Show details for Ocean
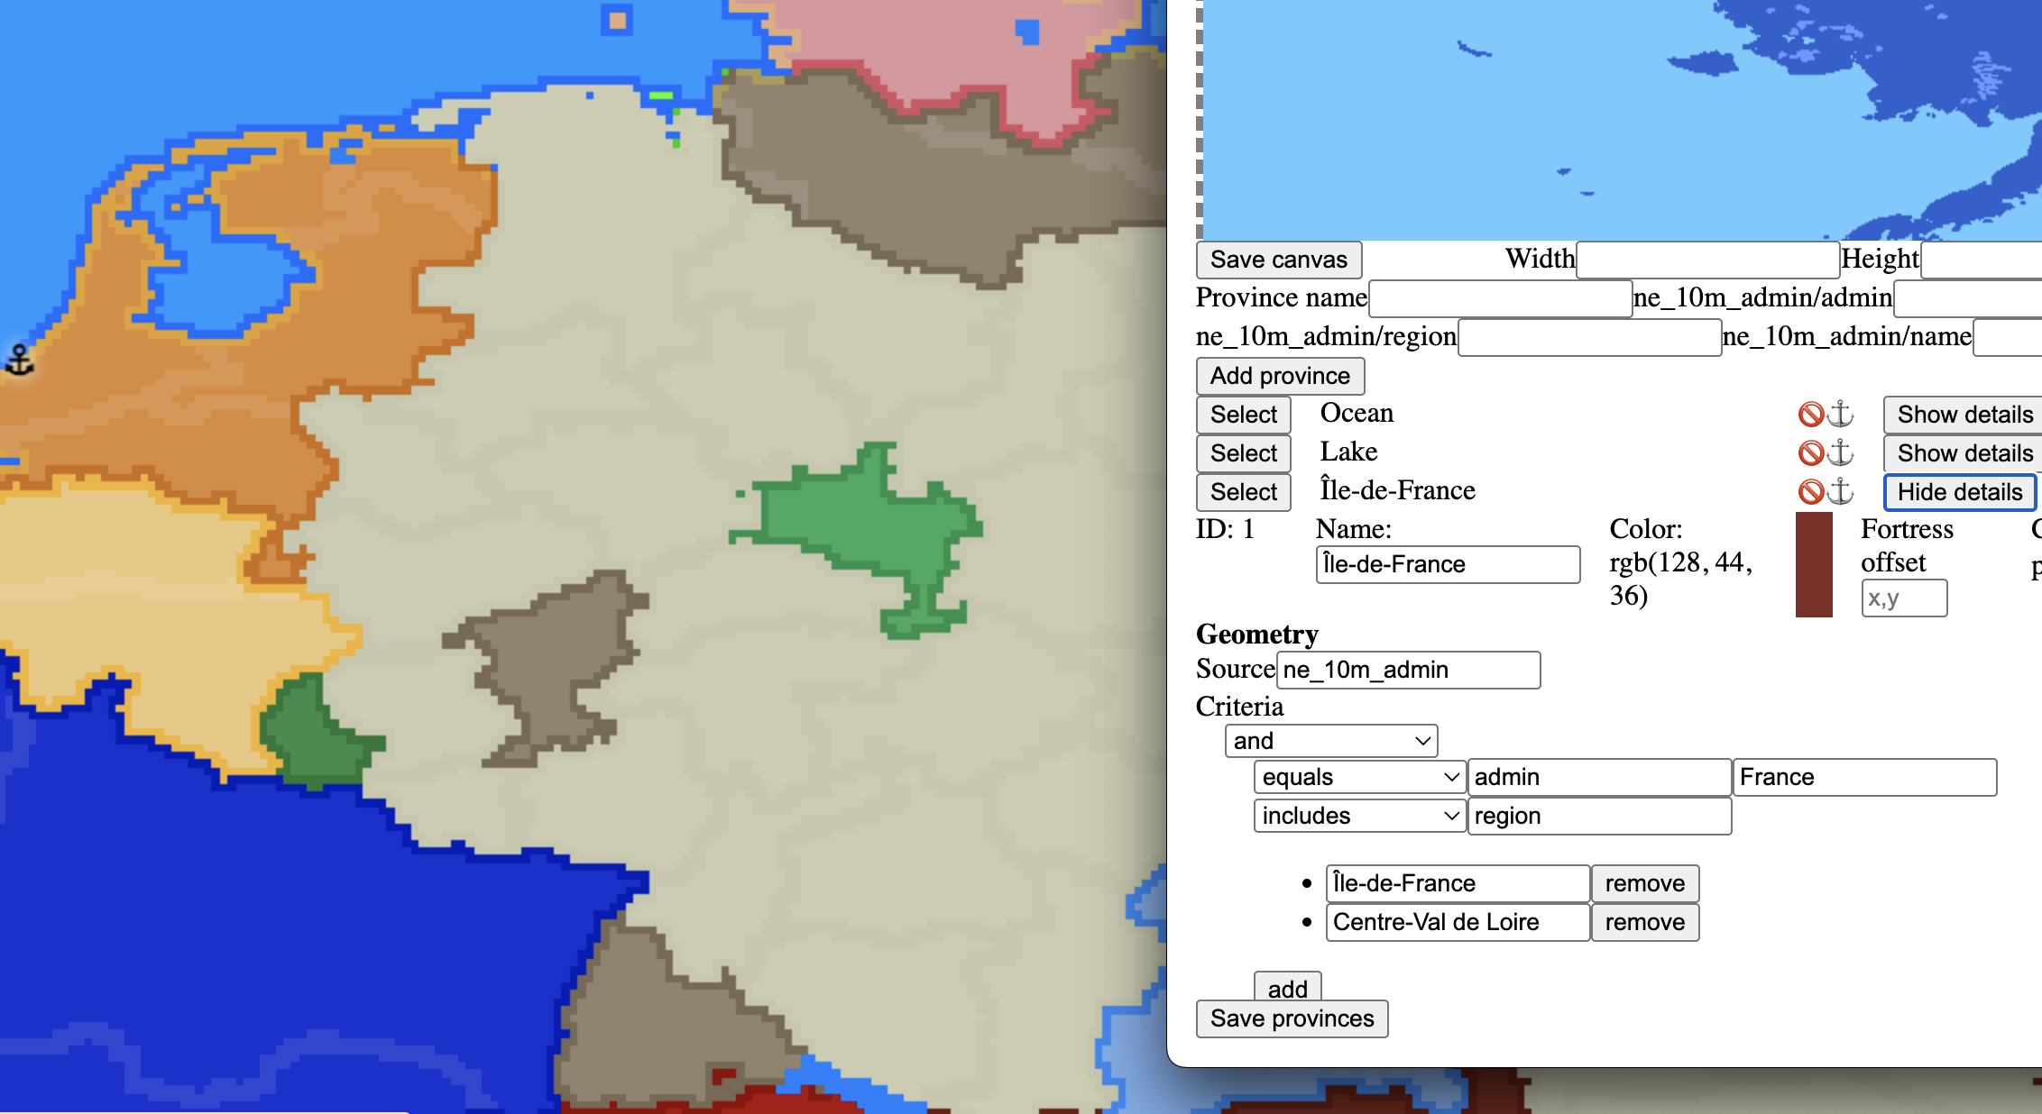This screenshot has height=1114, width=2042. (x=1964, y=415)
